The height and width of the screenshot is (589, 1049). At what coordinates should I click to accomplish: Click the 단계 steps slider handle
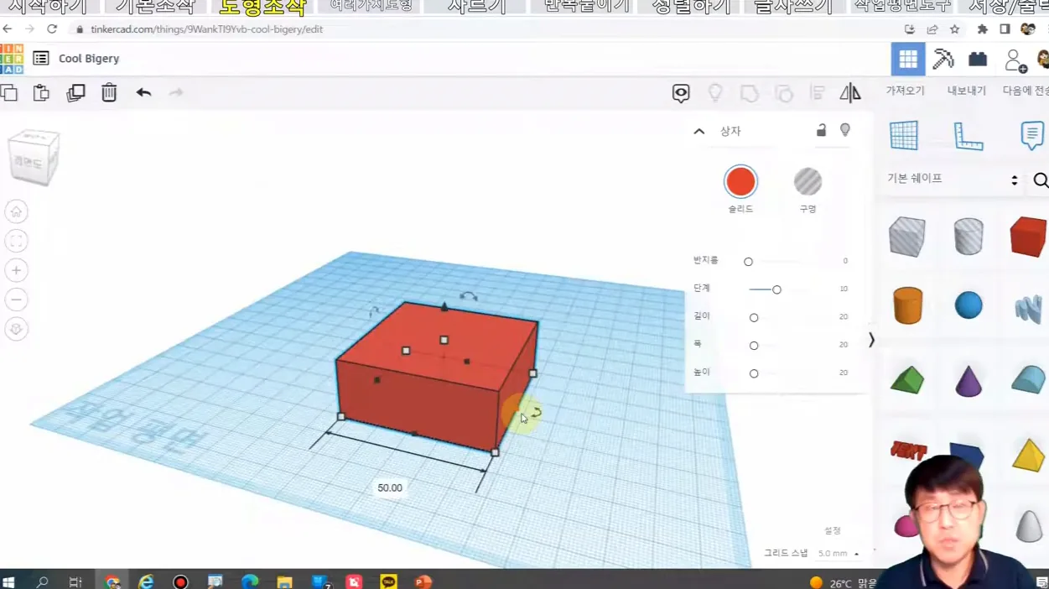[x=776, y=289]
